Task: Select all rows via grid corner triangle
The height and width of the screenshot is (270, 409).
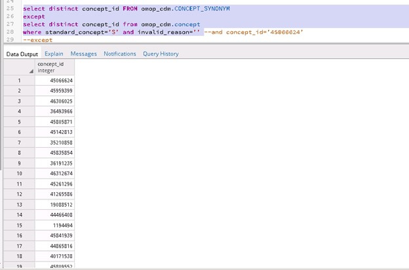Action: [x=31, y=71]
